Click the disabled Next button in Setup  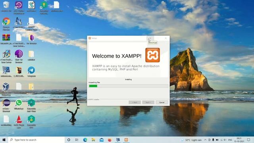tap(148, 102)
